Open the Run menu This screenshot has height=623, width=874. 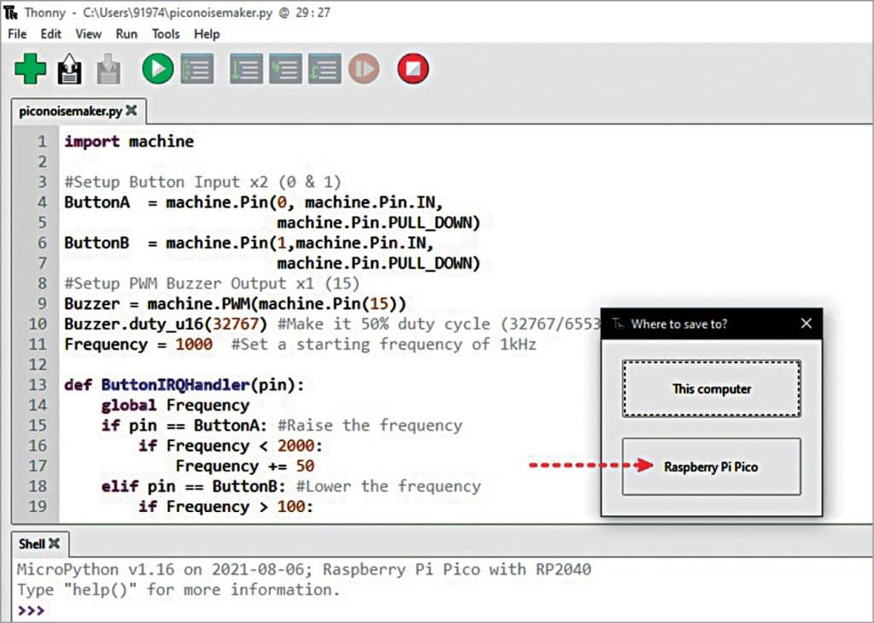pyautogui.click(x=126, y=34)
